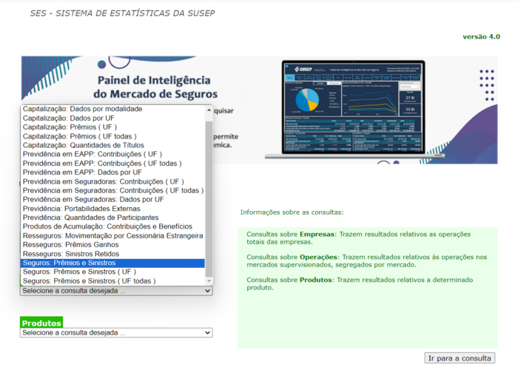The width and height of the screenshot is (518, 376).
Task: Click Ir para a consulta button
Action: click(x=460, y=358)
